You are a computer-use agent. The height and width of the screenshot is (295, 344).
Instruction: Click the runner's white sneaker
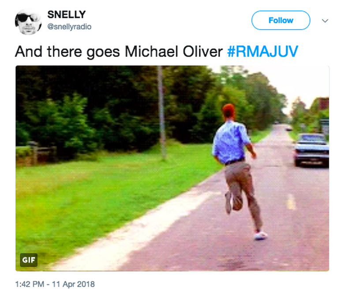click(261, 236)
